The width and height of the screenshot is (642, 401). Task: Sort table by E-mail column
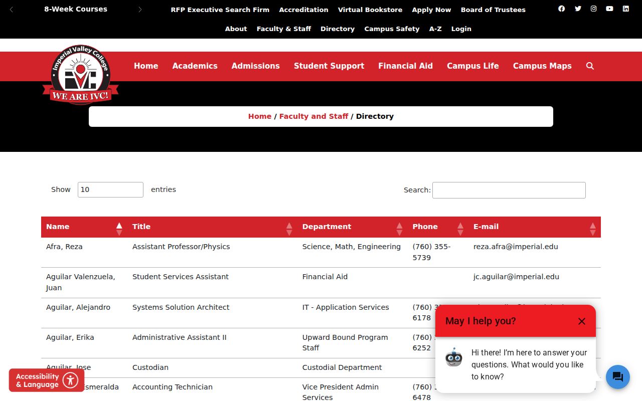[x=535, y=227]
